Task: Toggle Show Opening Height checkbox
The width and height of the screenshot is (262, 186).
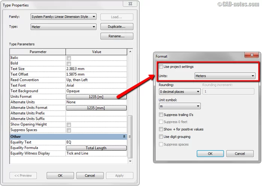Action: pyautogui.click(x=68, y=124)
